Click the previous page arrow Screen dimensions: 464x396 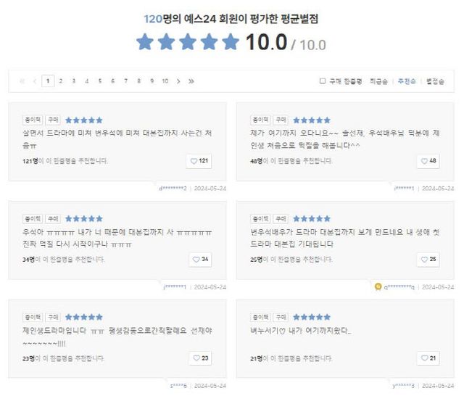click(x=35, y=81)
